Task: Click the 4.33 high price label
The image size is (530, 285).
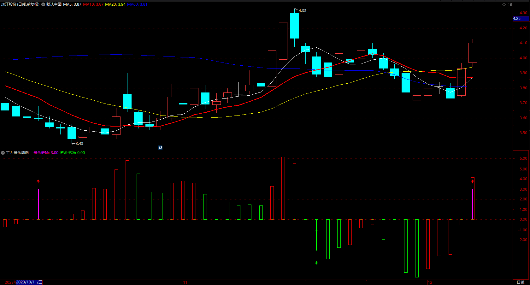Action: pos(303,11)
